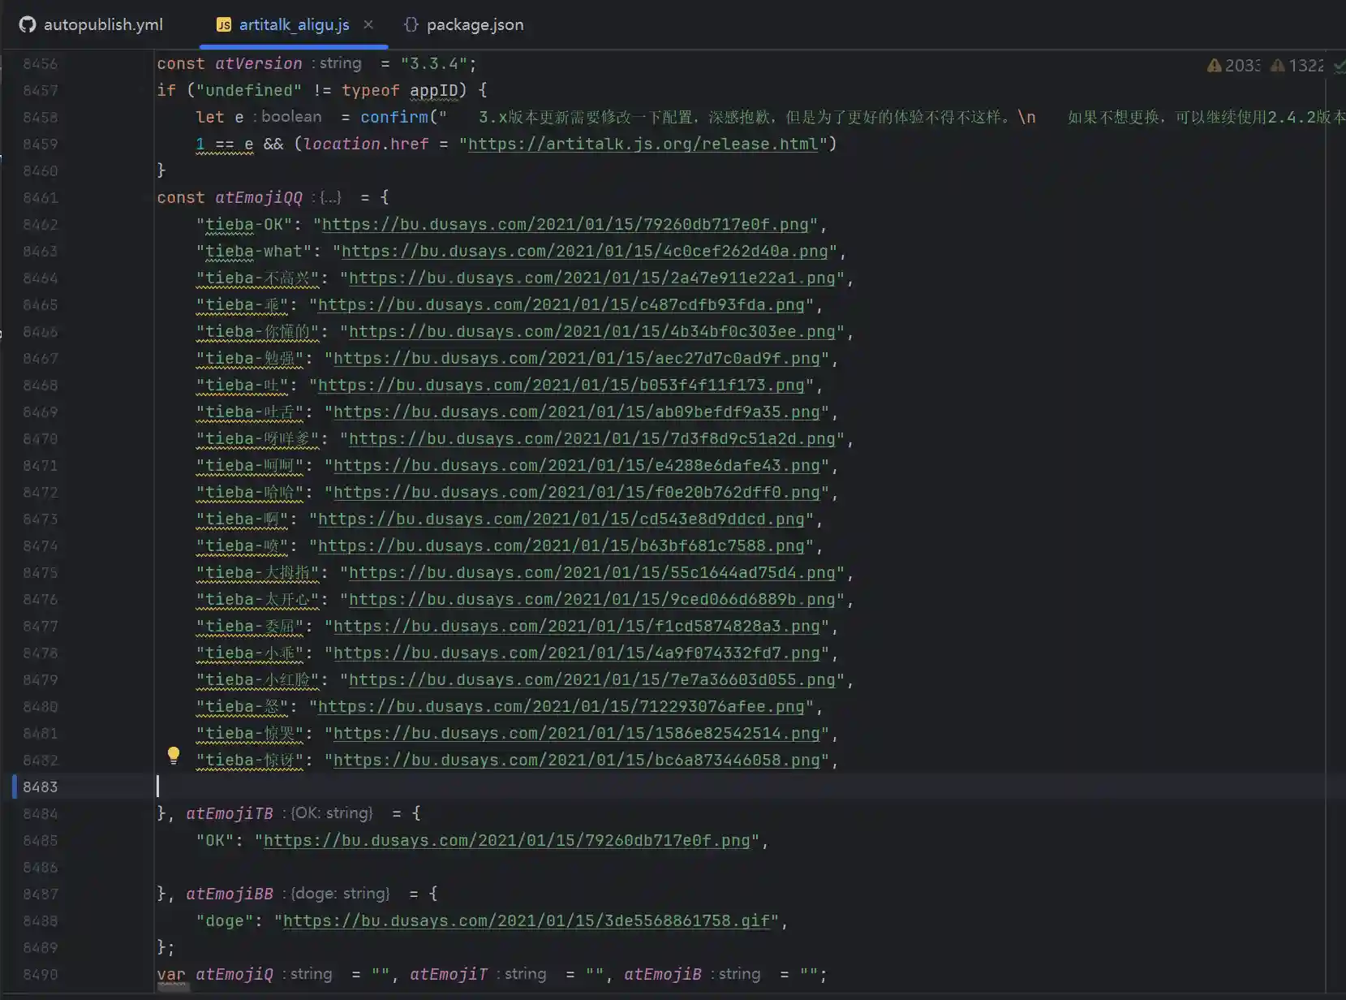This screenshot has width=1346, height=1000.
Task: Open the doge gif URL ending 3de5568861758.gif
Action: [526, 921]
